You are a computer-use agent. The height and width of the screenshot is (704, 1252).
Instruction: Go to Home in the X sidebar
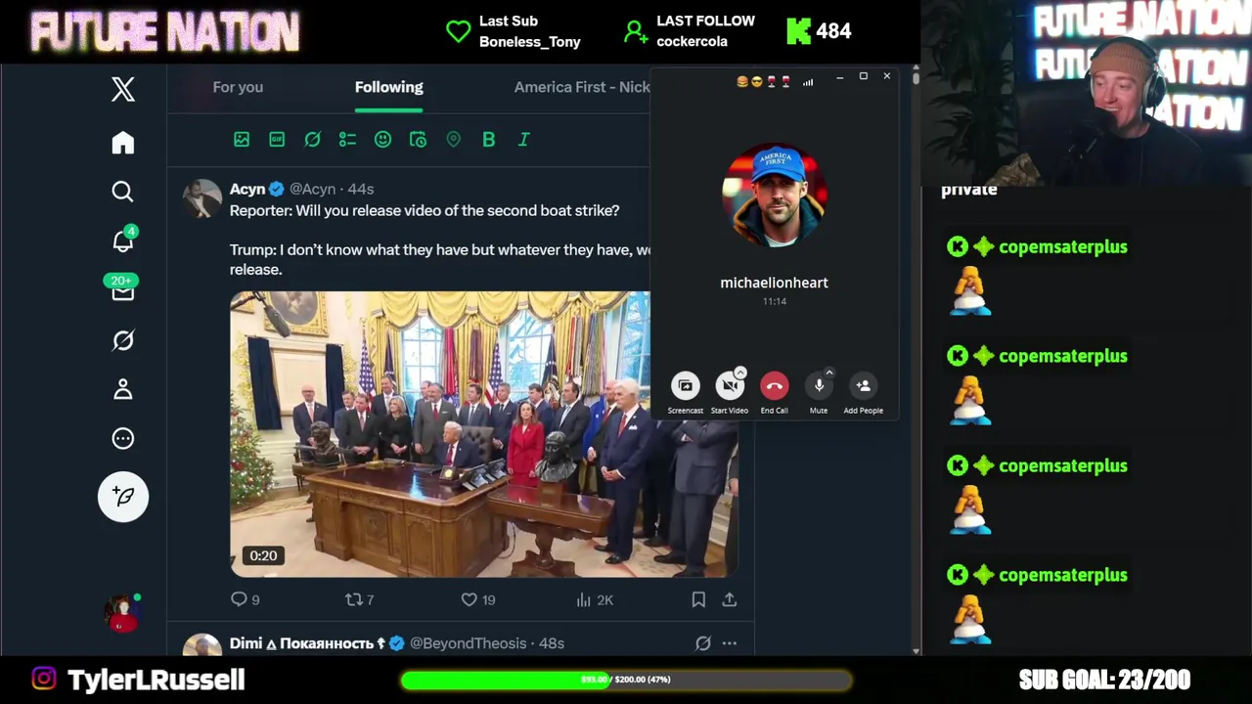click(122, 143)
